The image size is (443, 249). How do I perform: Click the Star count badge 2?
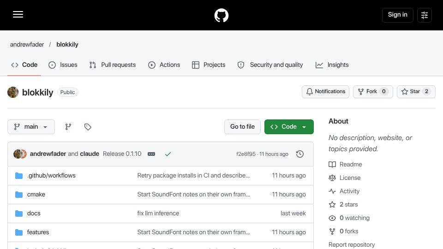(x=426, y=91)
